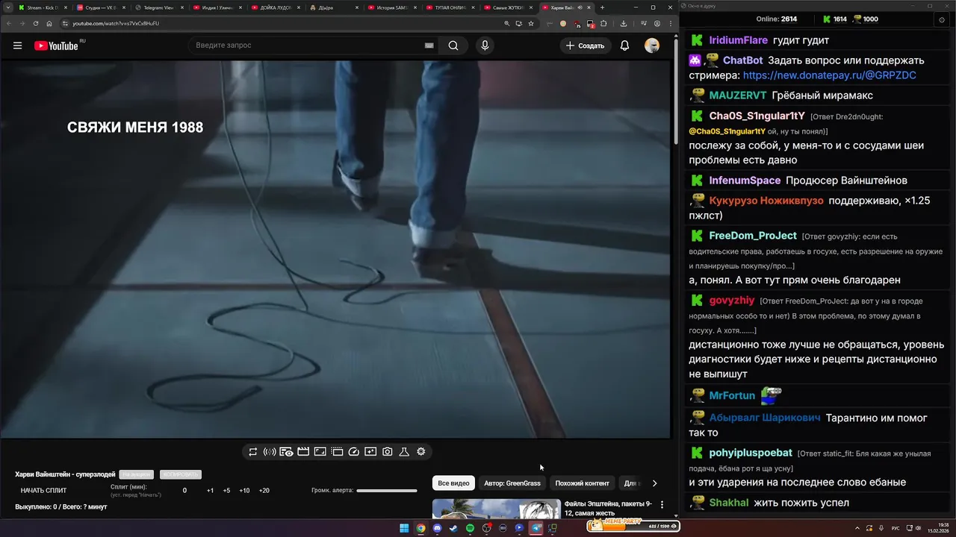Open Chrome from the taskbar
The height and width of the screenshot is (537, 956).
coord(420,528)
